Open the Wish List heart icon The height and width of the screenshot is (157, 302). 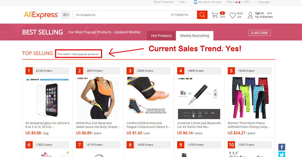point(233,15)
